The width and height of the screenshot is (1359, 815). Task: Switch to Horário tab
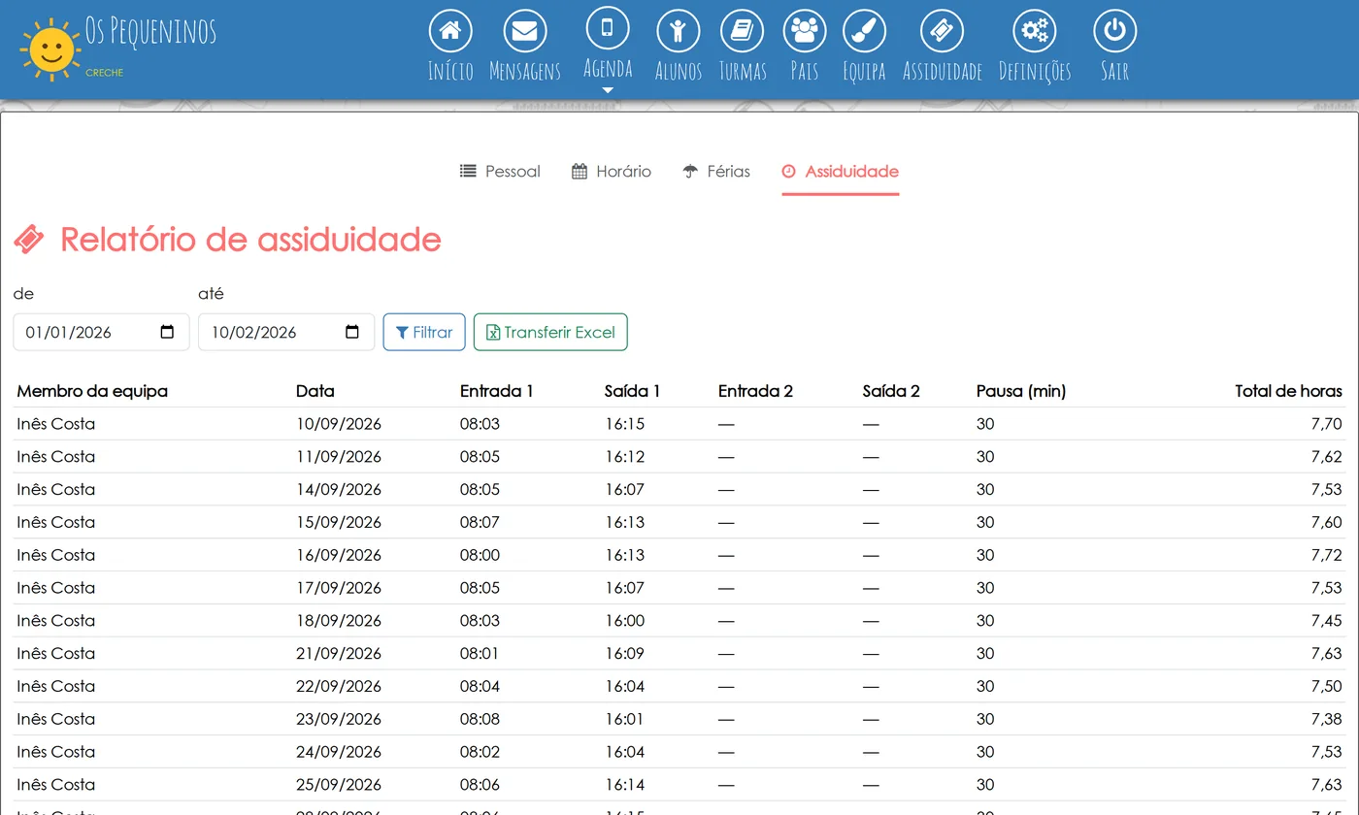pyautogui.click(x=612, y=172)
